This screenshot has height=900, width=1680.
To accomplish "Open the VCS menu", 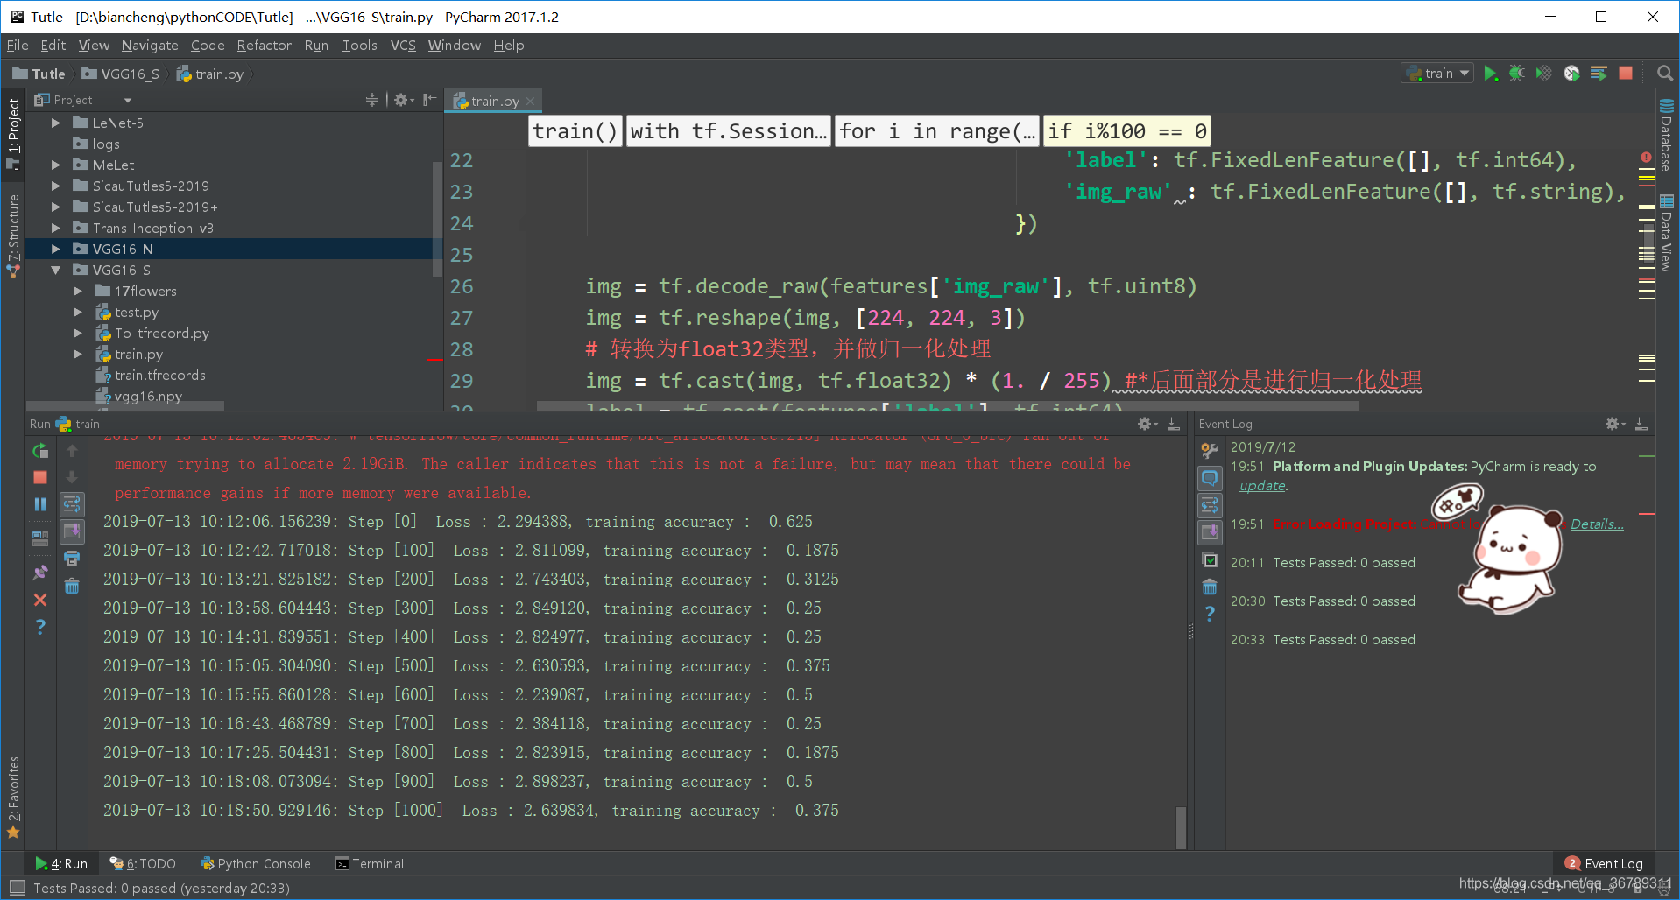I will click(403, 46).
